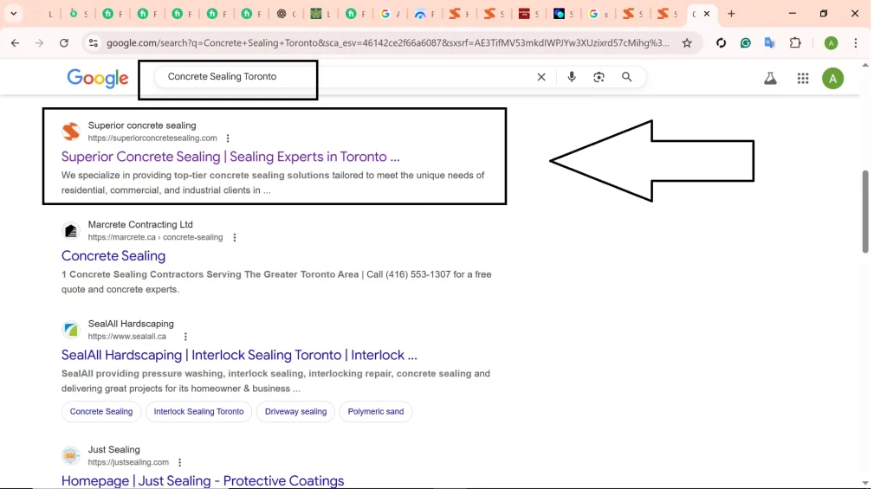Viewport: 887px width, 489px height.
Task: Open a new browser tab
Action: [731, 14]
